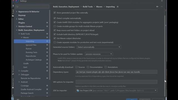This screenshot has height=100, width=178.
Task: Click Build, Execution, Deployment breadcrumb
Action: (x=66, y=7)
